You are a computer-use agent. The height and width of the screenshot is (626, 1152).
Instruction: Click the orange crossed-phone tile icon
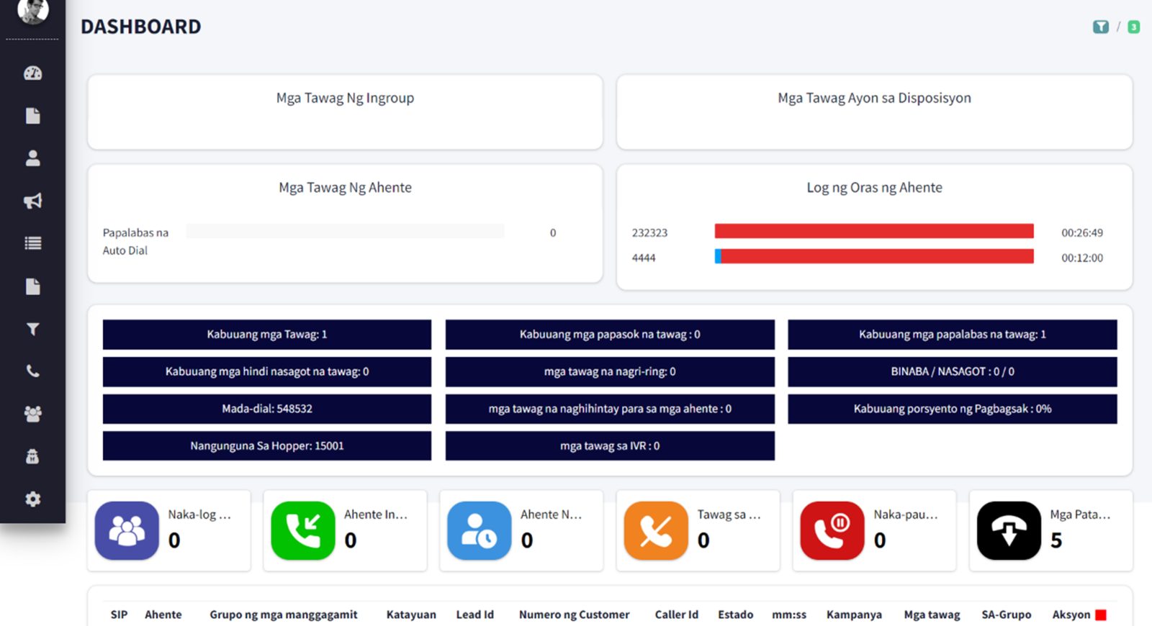pos(655,531)
